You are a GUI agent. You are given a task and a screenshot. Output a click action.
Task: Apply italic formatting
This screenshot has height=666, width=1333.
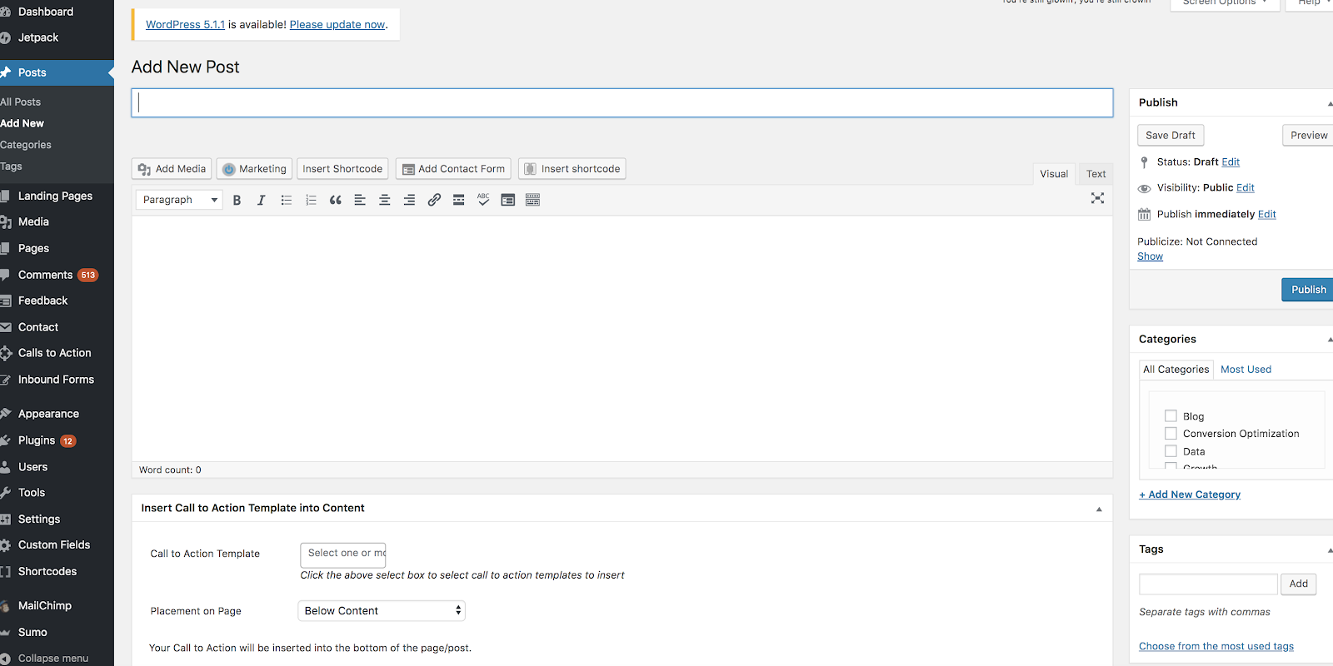[x=261, y=200]
